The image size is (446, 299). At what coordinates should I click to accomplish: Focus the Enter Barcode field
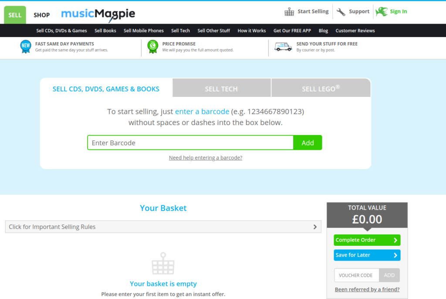point(190,143)
